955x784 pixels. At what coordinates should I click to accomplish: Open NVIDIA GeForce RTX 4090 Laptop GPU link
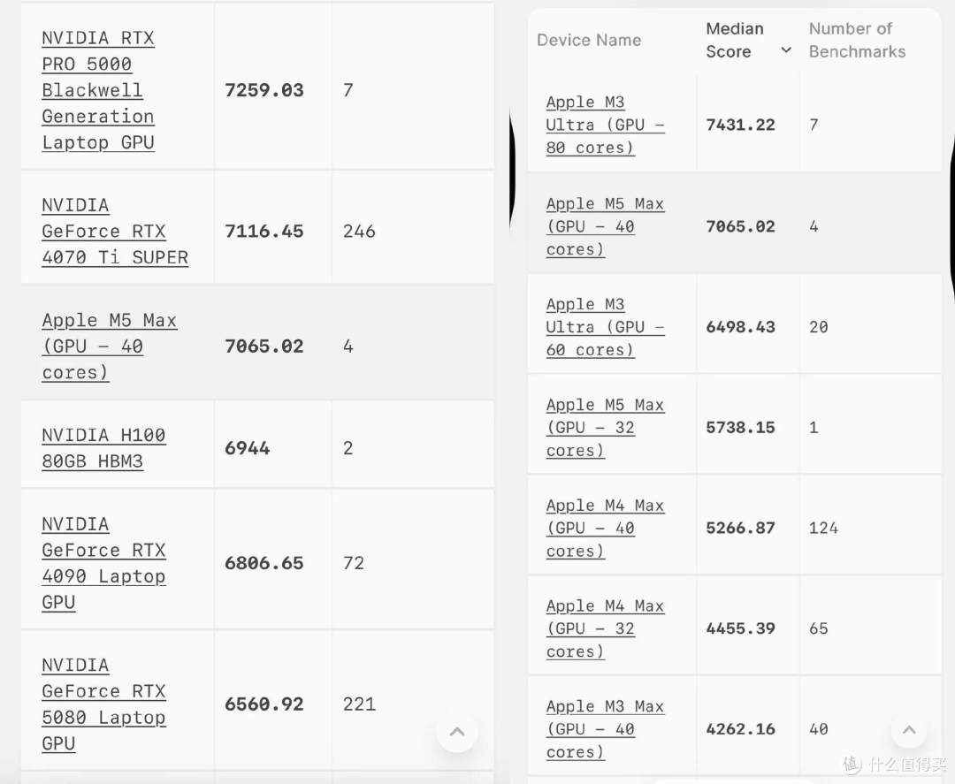coord(103,563)
